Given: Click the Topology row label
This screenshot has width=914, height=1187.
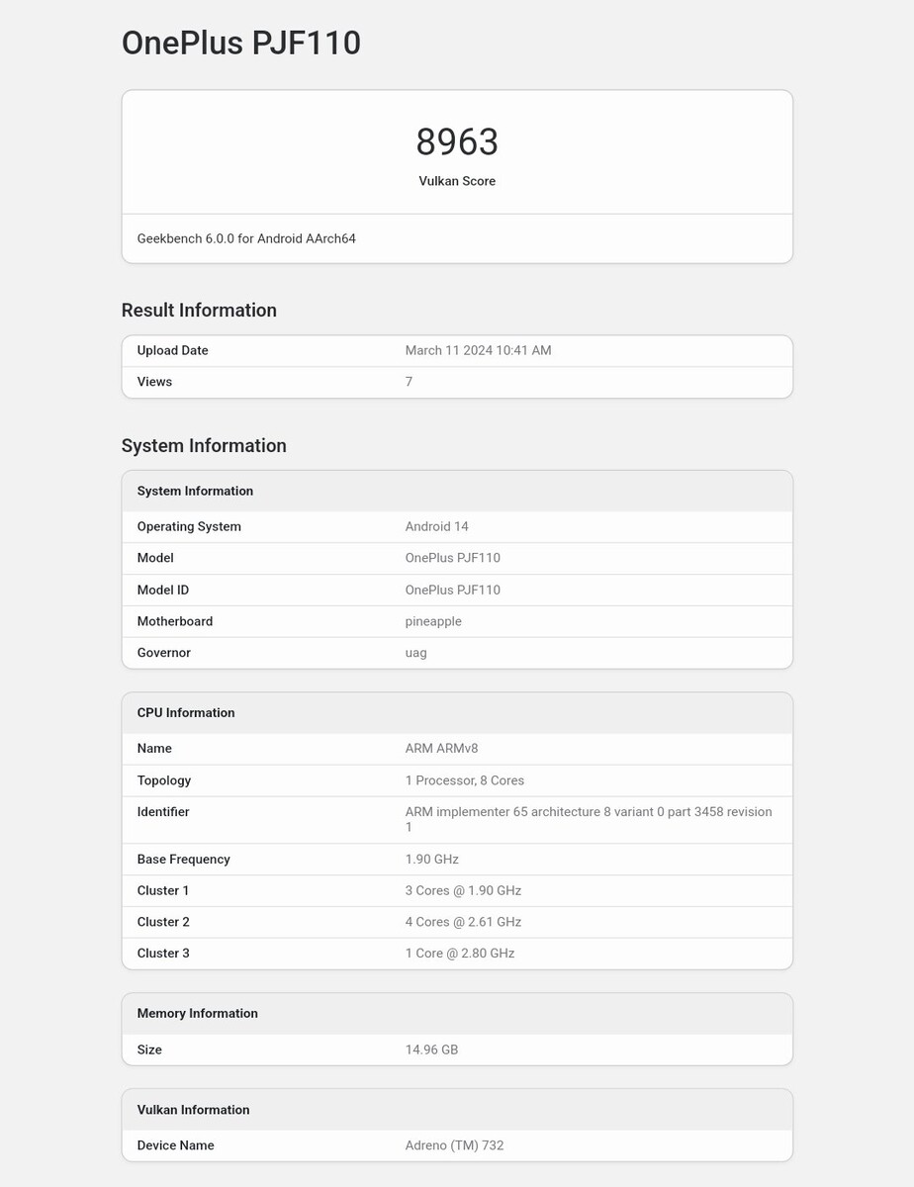Looking at the screenshot, I should click(x=164, y=780).
